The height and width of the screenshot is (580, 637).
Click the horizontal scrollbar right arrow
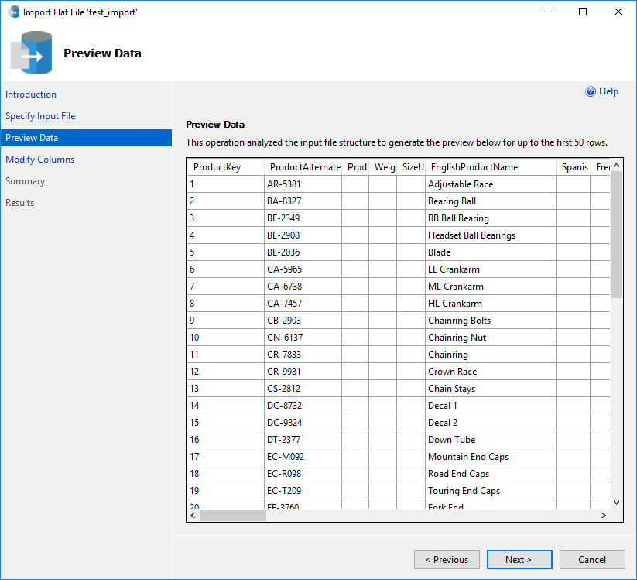(x=604, y=514)
